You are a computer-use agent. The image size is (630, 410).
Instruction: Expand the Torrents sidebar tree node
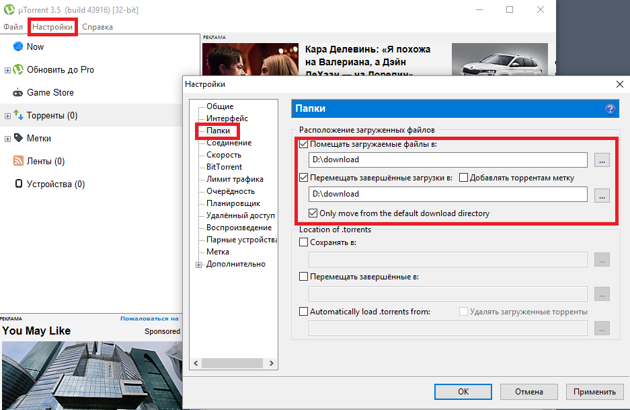pos(7,116)
